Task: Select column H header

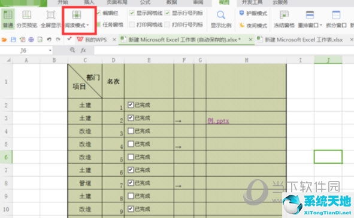Action: pos(246,60)
